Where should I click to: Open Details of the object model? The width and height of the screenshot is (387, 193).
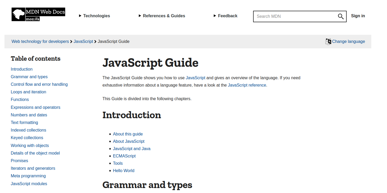tap(35, 153)
